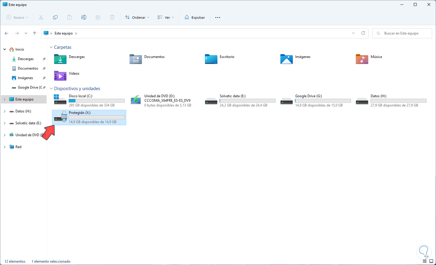Select the Música folder icon
This screenshot has height=265, width=436.
coord(362,59)
